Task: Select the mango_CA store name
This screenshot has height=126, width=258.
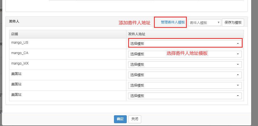Action: pyautogui.click(x=20, y=53)
